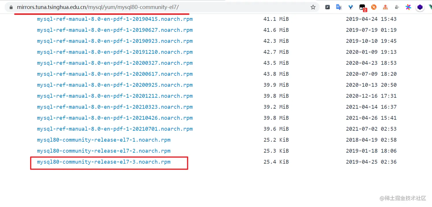Click the date 2020-12-16 17:31

click(x=371, y=96)
